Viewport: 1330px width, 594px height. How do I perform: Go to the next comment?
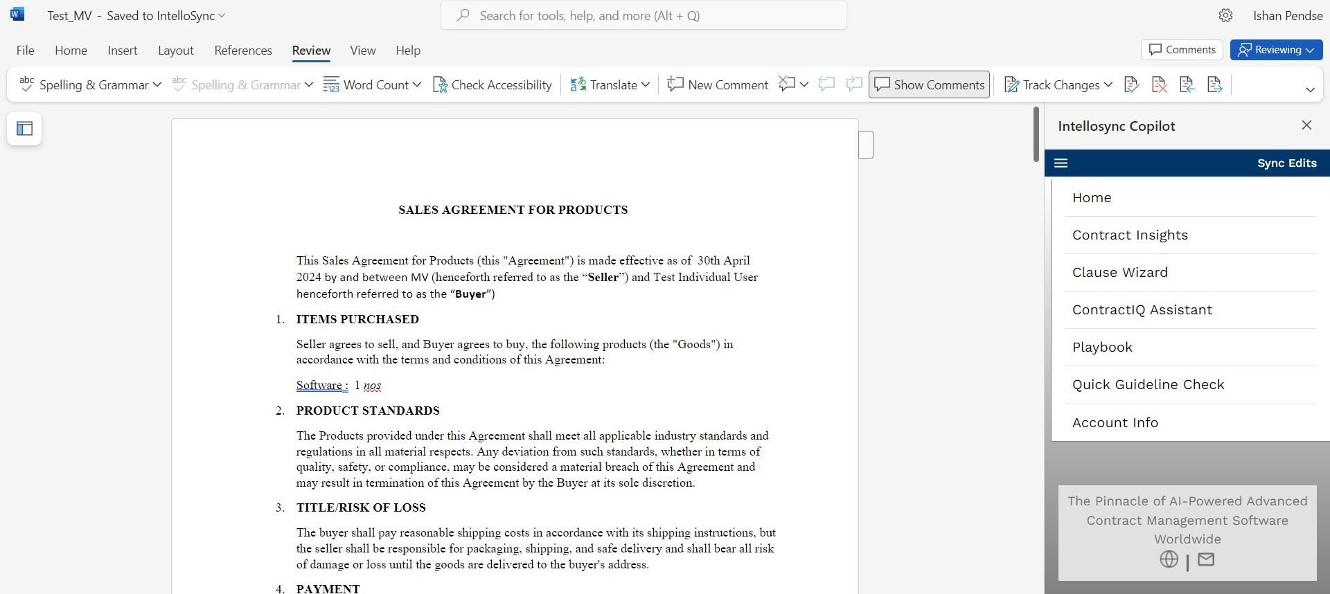pyautogui.click(x=854, y=84)
